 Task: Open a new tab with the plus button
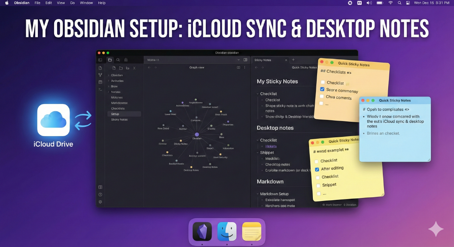coord(294,60)
